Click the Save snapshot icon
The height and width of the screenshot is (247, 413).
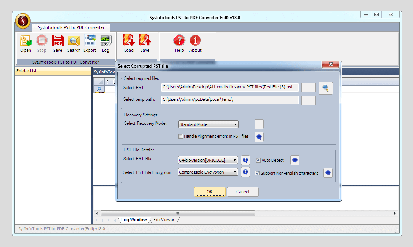coord(145,44)
